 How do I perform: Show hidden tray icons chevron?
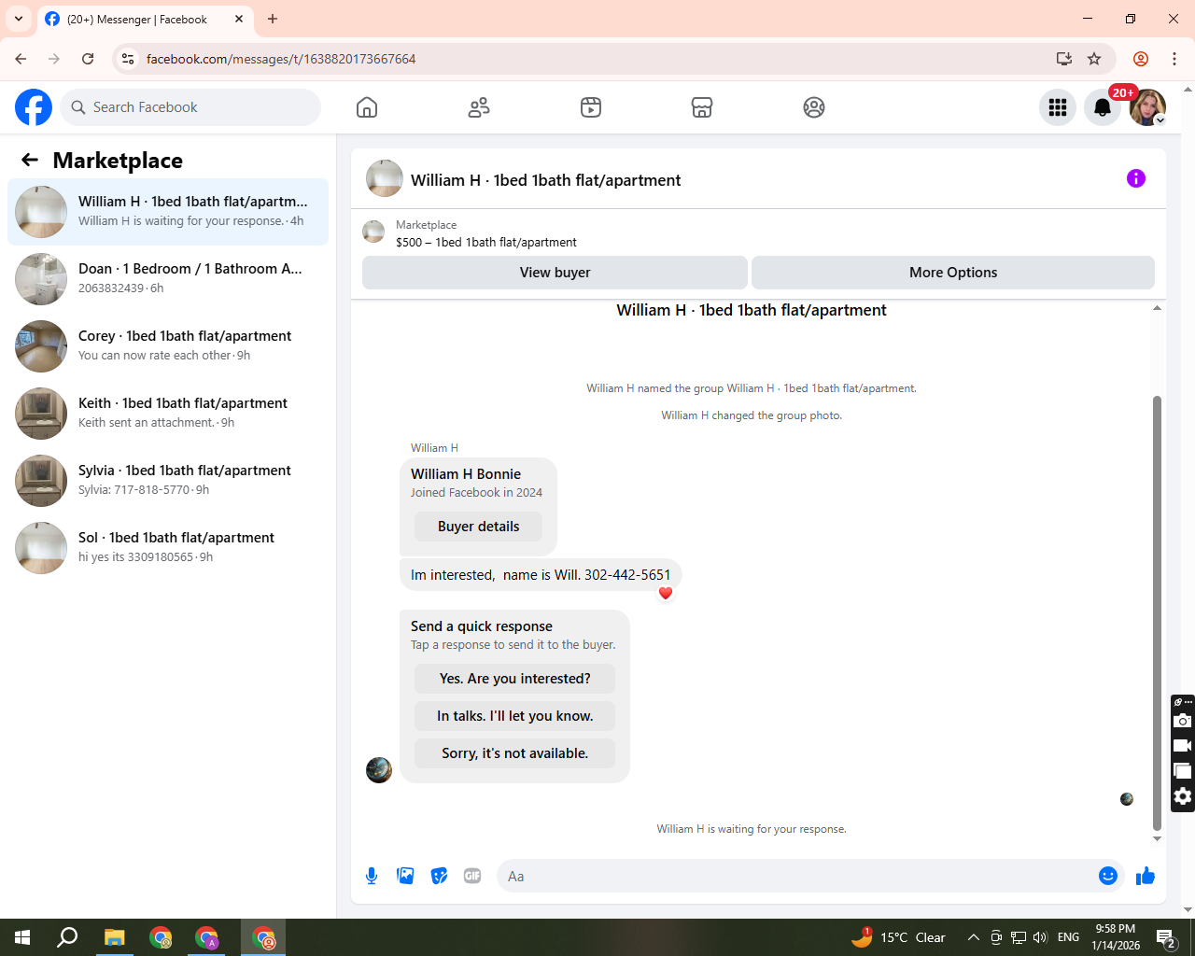(x=973, y=937)
